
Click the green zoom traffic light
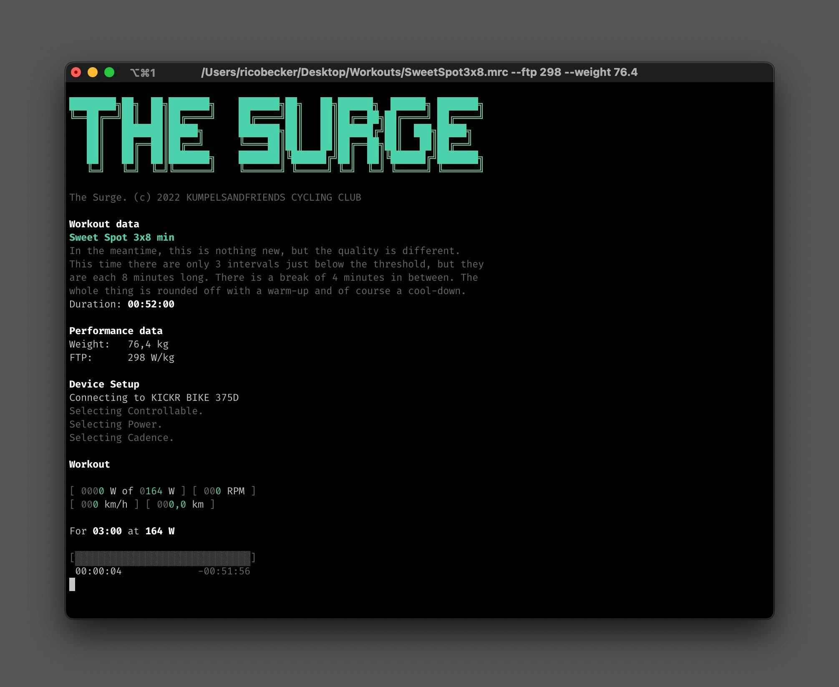click(x=109, y=72)
